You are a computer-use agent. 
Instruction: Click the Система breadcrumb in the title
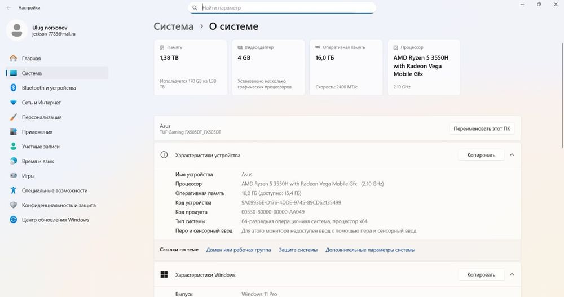173,26
